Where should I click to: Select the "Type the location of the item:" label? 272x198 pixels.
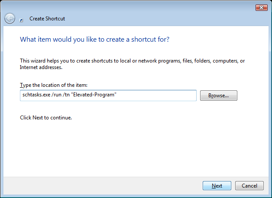pyautogui.click(x=54, y=85)
